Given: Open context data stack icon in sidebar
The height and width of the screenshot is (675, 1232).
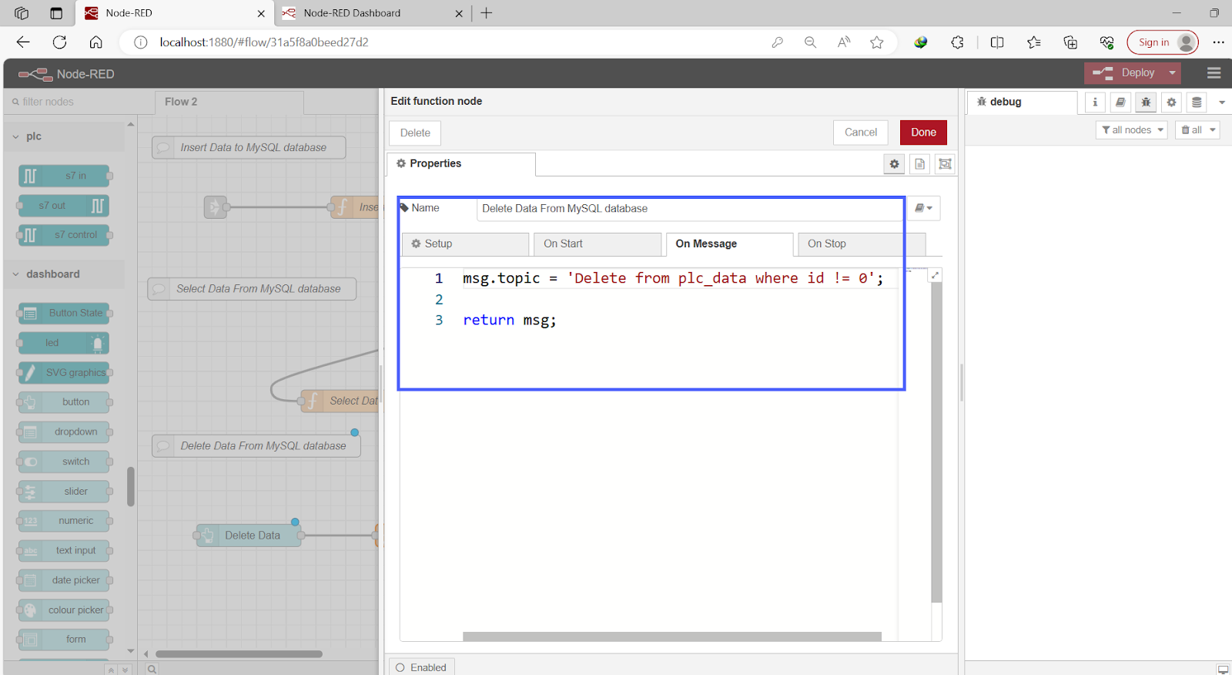Looking at the screenshot, I should point(1197,102).
